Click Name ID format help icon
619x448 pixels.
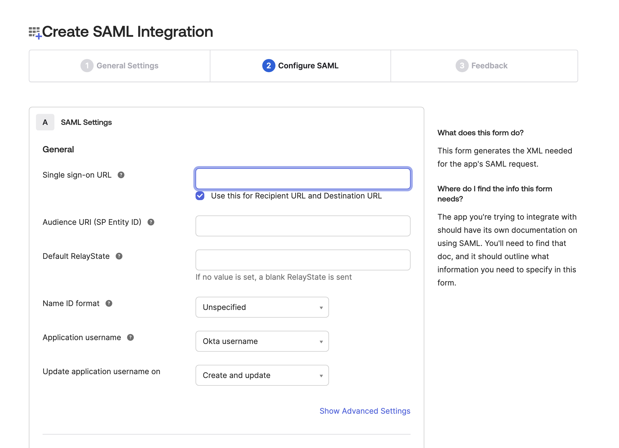click(x=109, y=303)
